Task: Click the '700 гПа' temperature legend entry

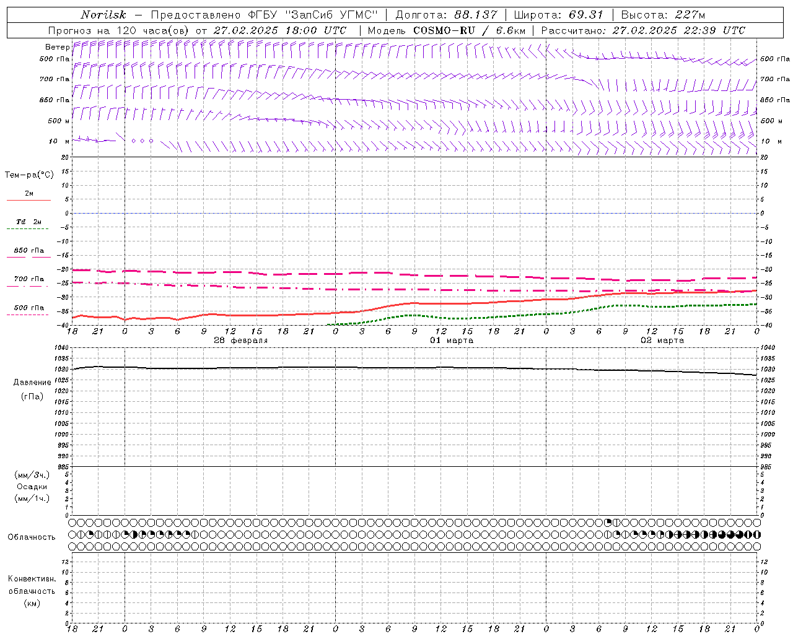Action: [29, 279]
